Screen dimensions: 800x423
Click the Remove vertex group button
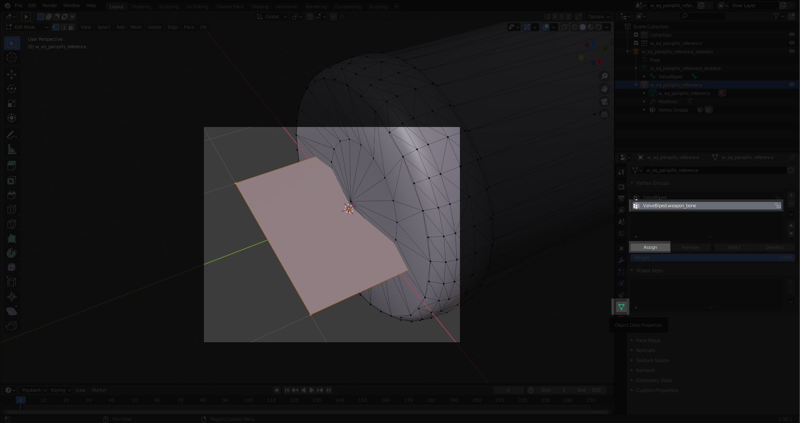point(690,247)
